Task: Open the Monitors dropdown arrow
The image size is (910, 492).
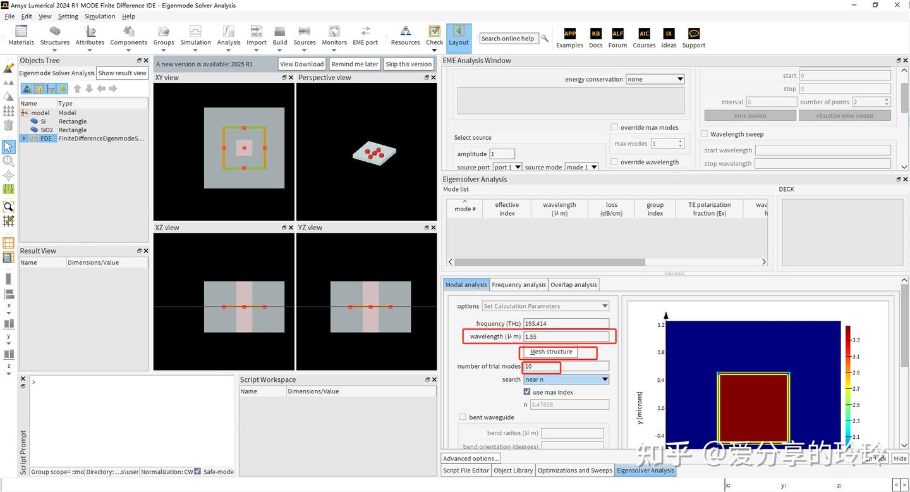Action: tap(334, 51)
